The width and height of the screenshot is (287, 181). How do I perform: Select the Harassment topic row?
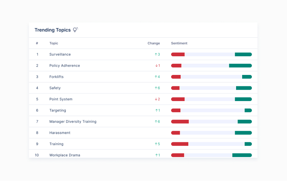60,133
